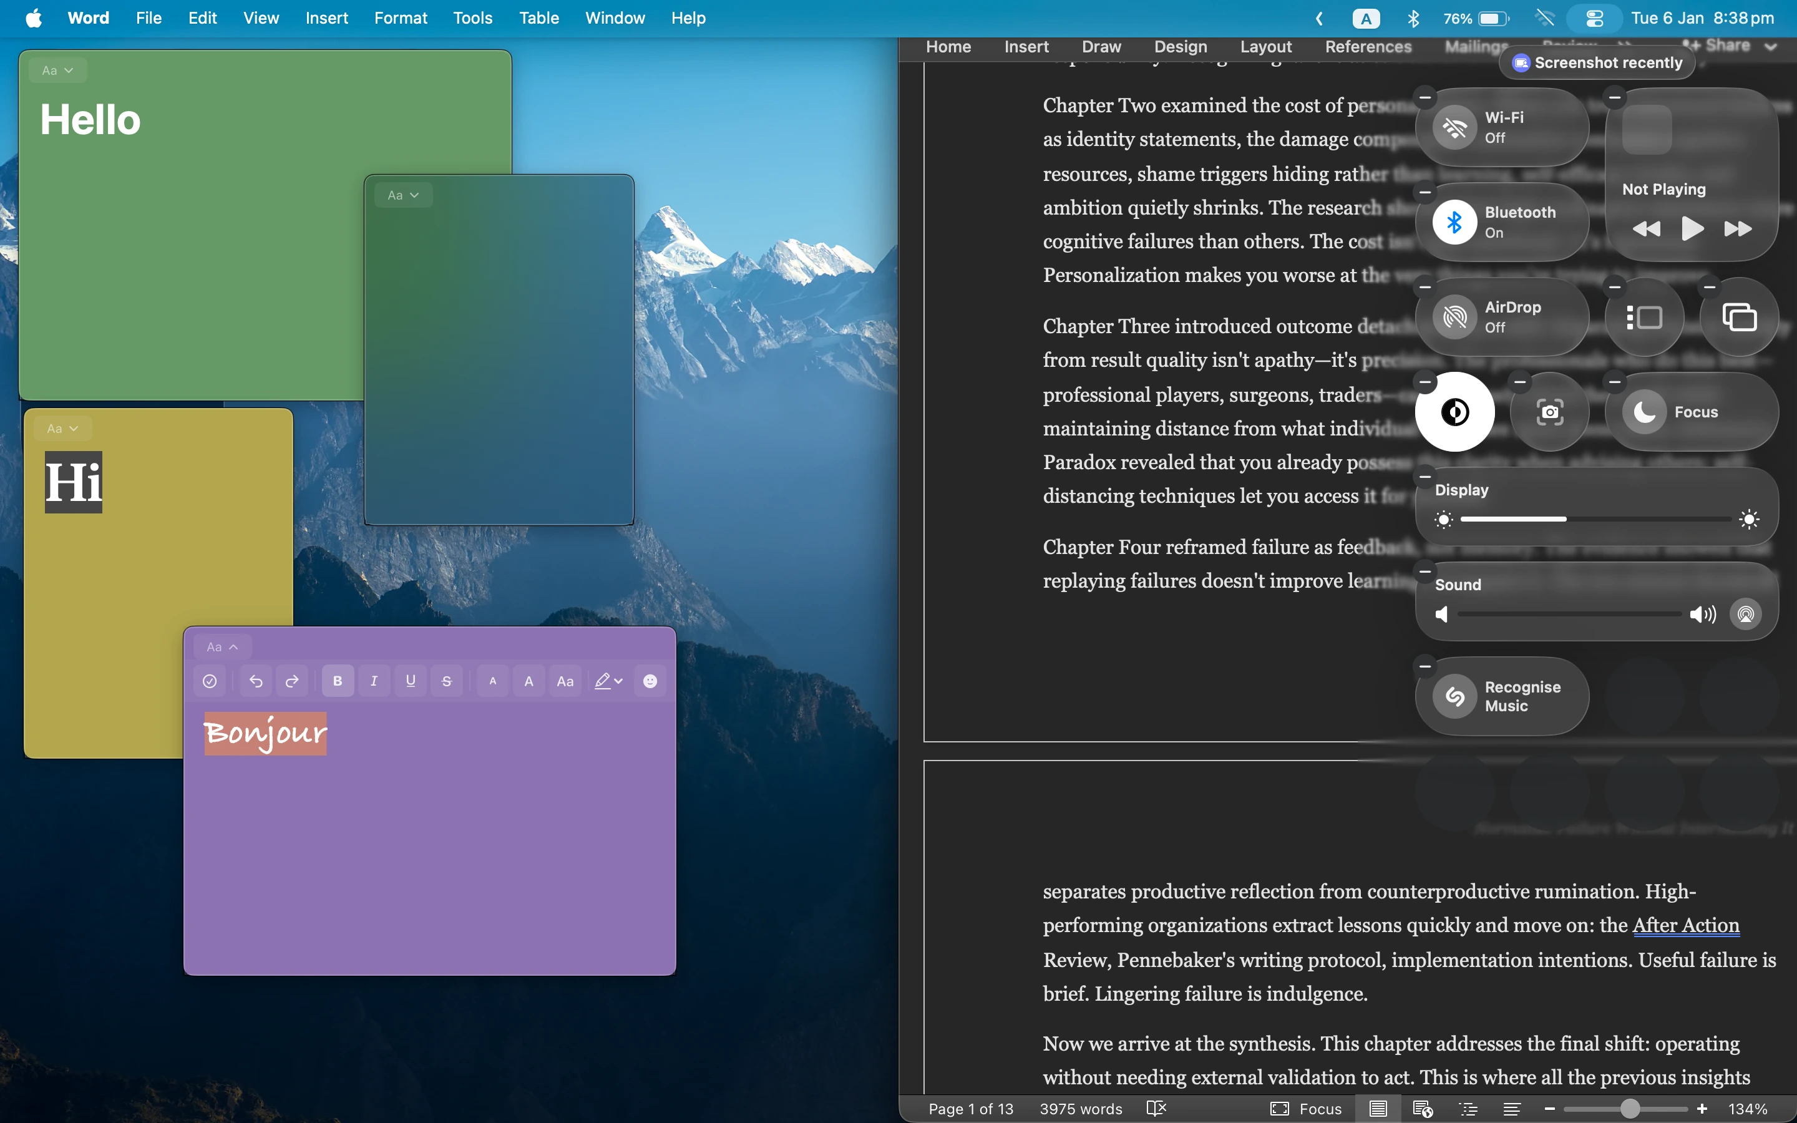Toggle bold formatting in the Stickies toolbar

pyautogui.click(x=338, y=680)
